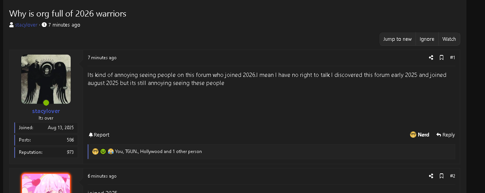Bookmark post #2
The width and height of the screenshot is (485, 193).
pos(441,176)
